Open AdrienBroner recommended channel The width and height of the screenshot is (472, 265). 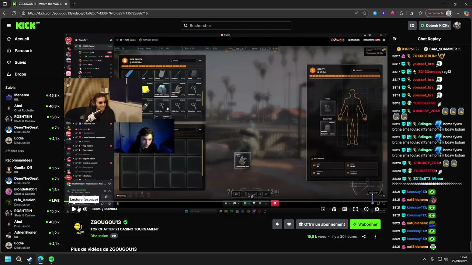coord(32,234)
